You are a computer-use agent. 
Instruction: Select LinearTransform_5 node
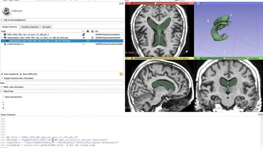(x=15, y=44)
